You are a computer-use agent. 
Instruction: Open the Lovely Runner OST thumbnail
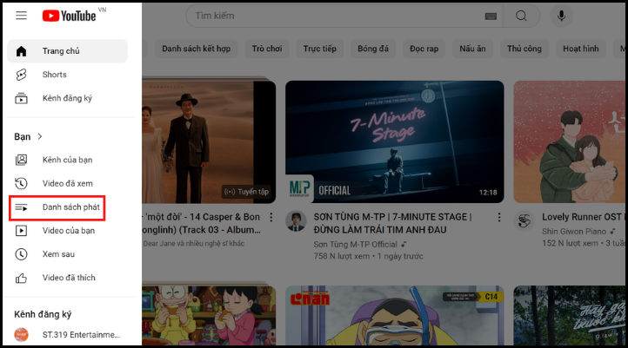pos(569,141)
